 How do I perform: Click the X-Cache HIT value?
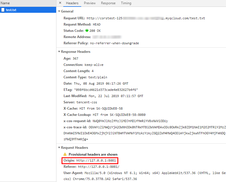101,108
